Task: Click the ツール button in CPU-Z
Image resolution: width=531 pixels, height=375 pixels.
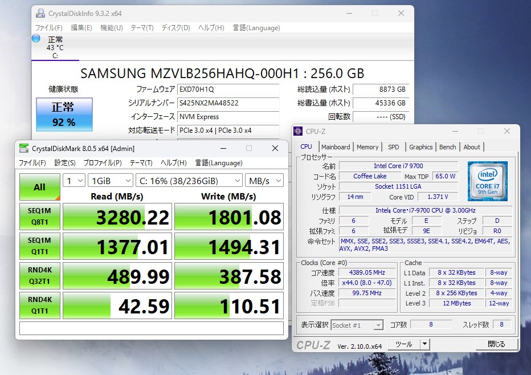Action: 404,344
